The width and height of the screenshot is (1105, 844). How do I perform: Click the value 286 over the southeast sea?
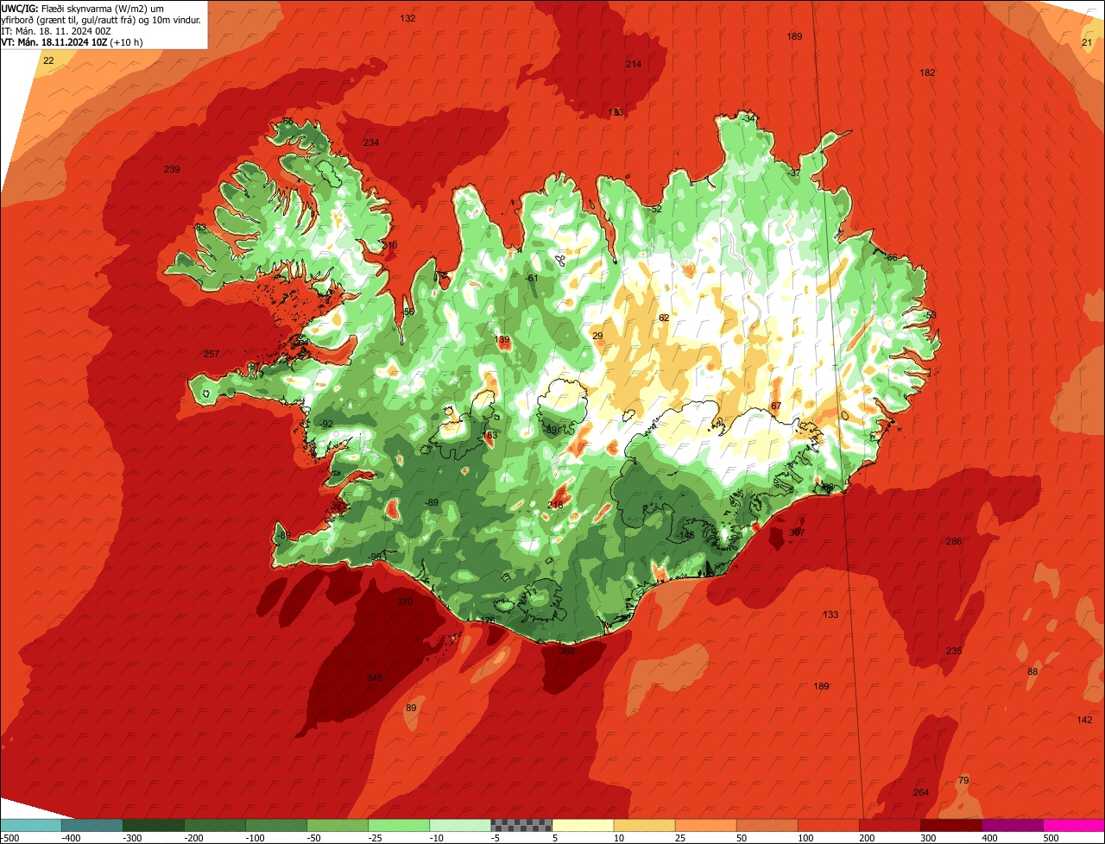954,541
